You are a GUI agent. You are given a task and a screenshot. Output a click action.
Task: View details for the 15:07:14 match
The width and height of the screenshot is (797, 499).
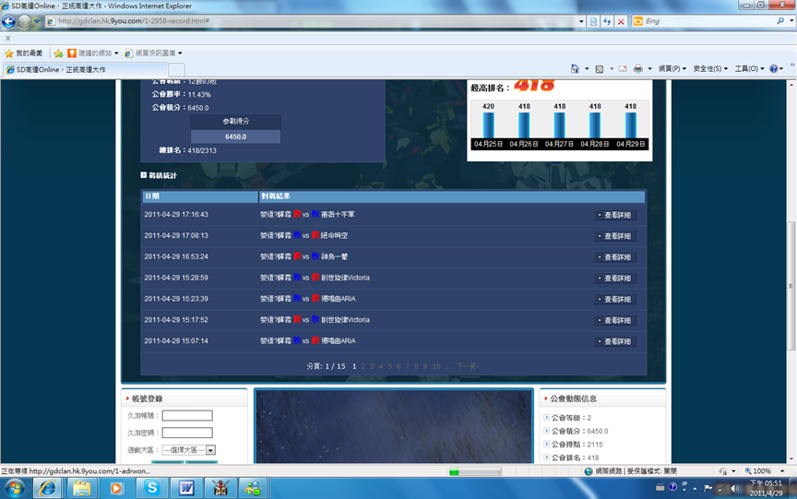(x=615, y=342)
